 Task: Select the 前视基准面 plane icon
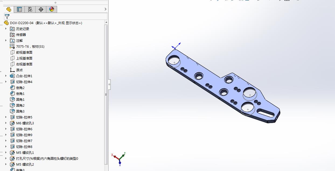12,52
